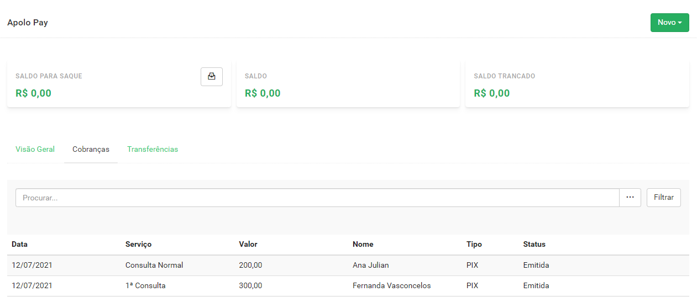Open the Novo dropdown button

tap(669, 23)
